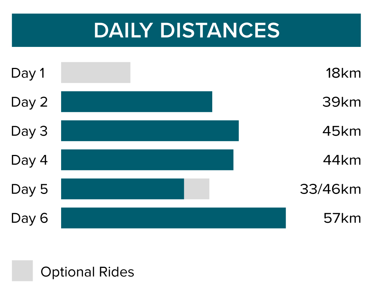Select the Day 3 label
Image resolution: width=375 pixels, height=299 pixels.
[x=30, y=131]
